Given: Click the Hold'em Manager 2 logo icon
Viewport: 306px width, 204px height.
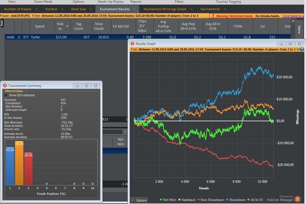Looking at the screenshot, I should [297, 199].
